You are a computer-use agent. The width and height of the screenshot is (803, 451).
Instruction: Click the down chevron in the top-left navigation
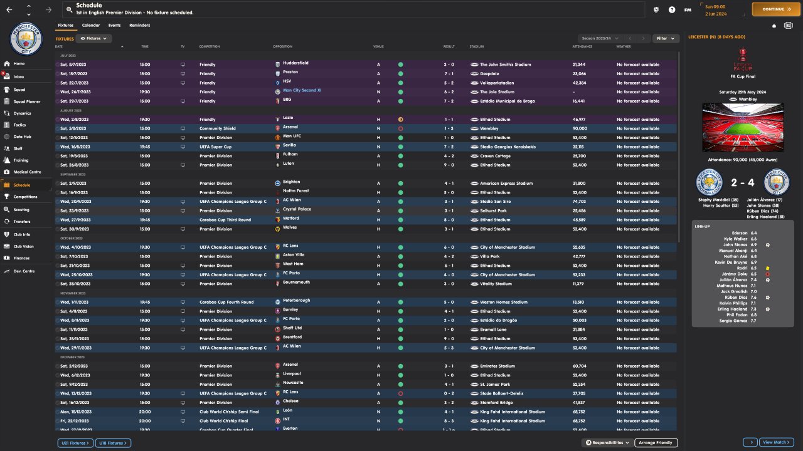pos(29,13)
